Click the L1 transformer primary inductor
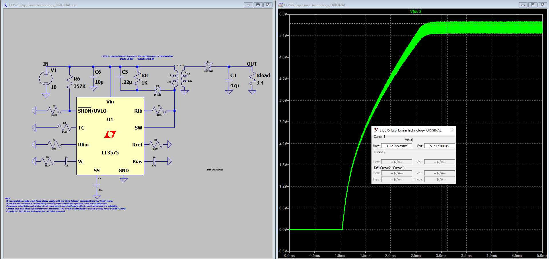The image size is (549, 259). coord(175,79)
